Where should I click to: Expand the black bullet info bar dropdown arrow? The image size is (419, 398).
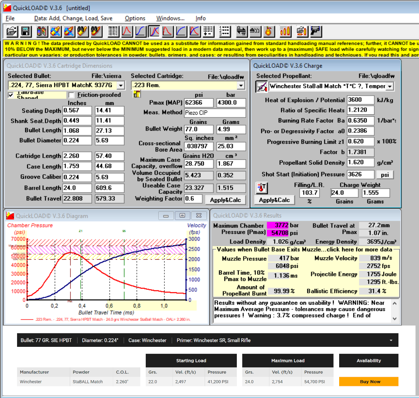tap(391, 340)
